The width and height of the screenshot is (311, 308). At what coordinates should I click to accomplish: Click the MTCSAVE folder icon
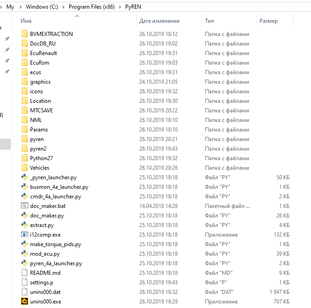[25, 111]
